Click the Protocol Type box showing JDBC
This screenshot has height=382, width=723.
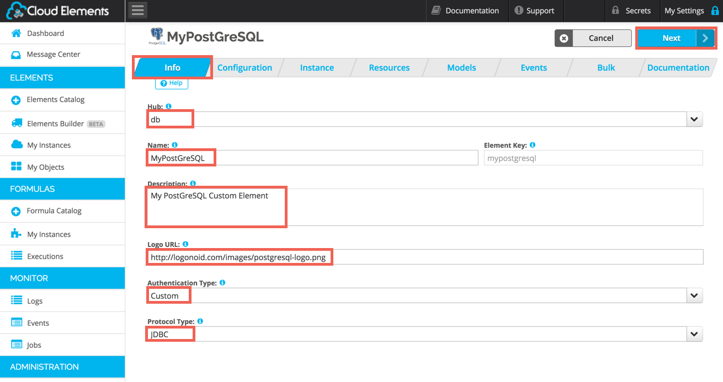[x=425, y=334]
